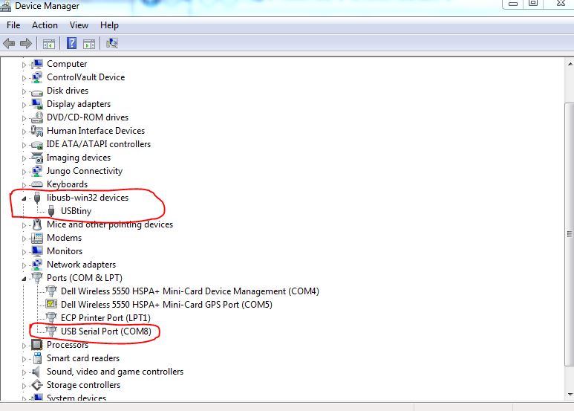This screenshot has width=574, height=411.
Task: Click the USBtiny device icon
Action: coord(51,211)
